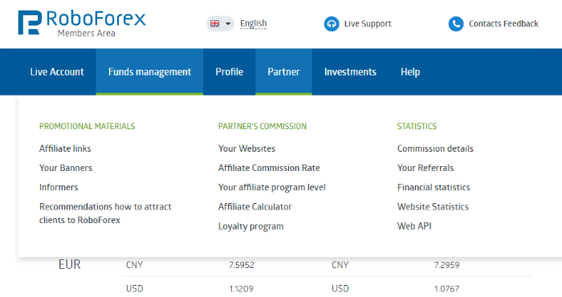This screenshot has width=562, height=297.
Task: Click the Live Support headset icon
Action: [332, 24]
